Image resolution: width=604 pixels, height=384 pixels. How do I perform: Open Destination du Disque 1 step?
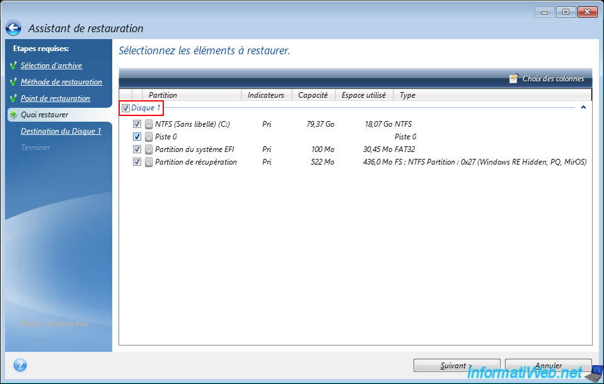coord(61,131)
